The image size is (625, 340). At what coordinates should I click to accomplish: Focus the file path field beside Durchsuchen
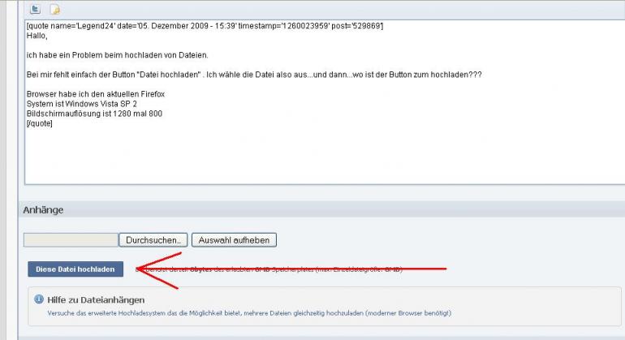pyautogui.click(x=71, y=240)
